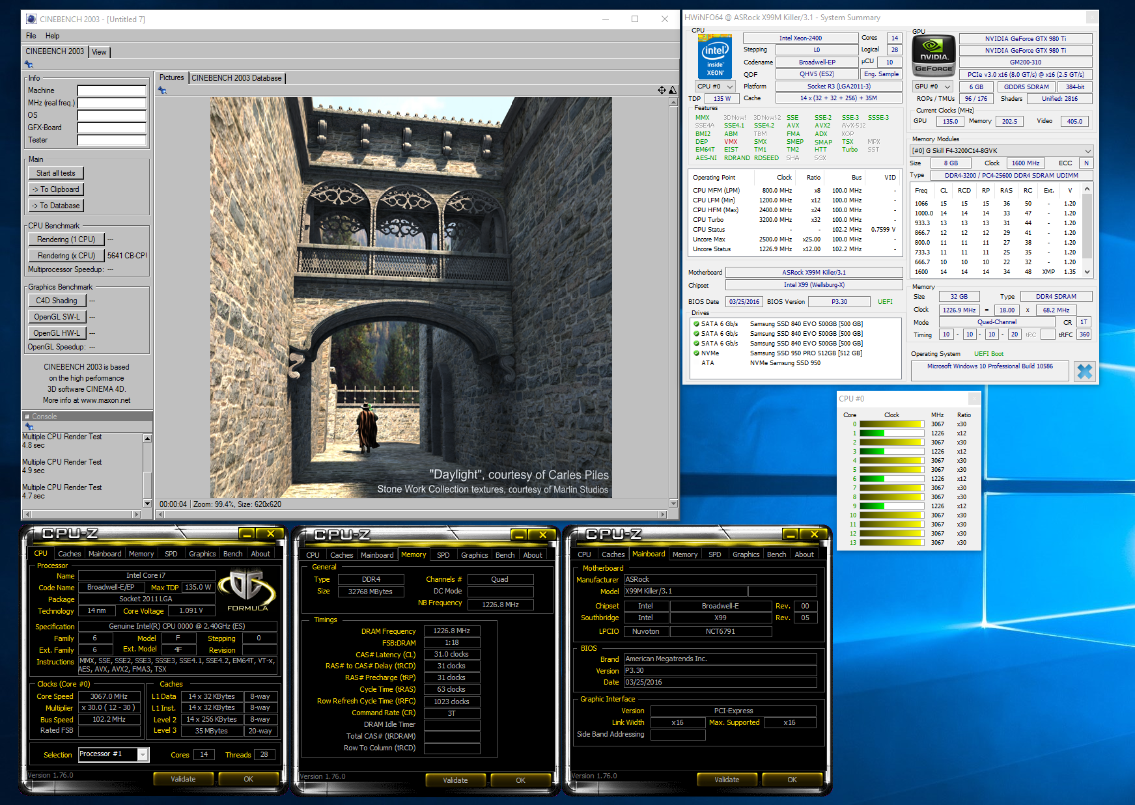The height and width of the screenshot is (805, 1135).
Task: Click the MHz (real freq.) input field
Action: (x=112, y=103)
